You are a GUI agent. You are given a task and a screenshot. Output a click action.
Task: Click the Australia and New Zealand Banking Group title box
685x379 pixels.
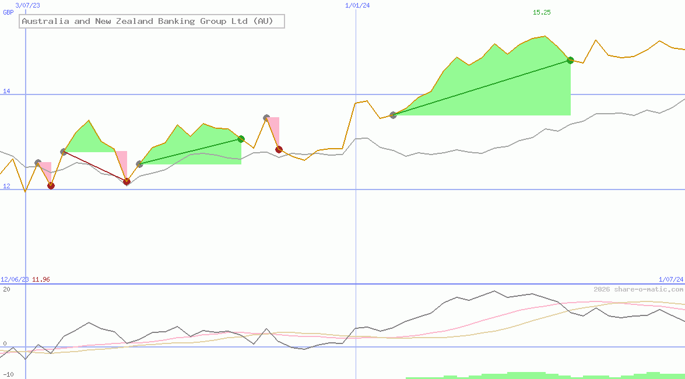point(152,21)
